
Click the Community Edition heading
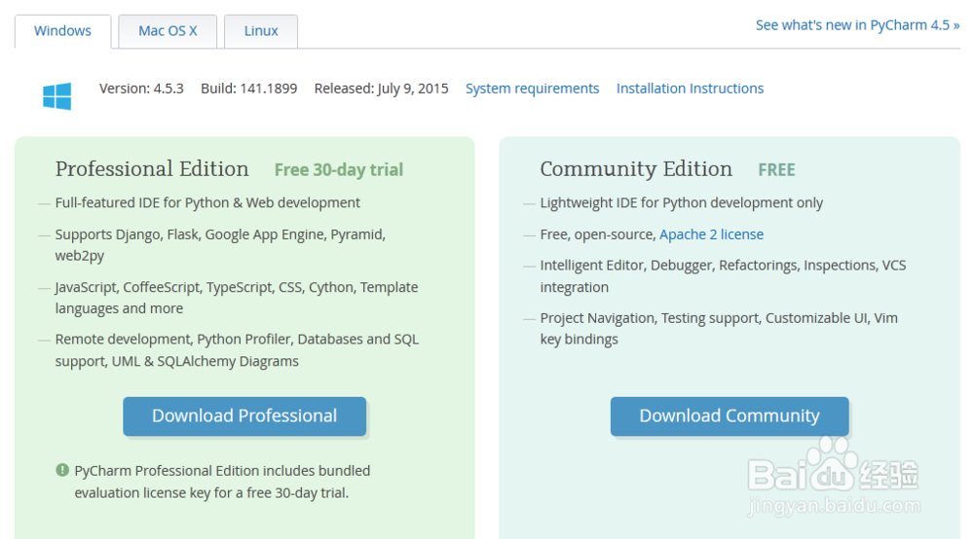pyautogui.click(x=636, y=169)
